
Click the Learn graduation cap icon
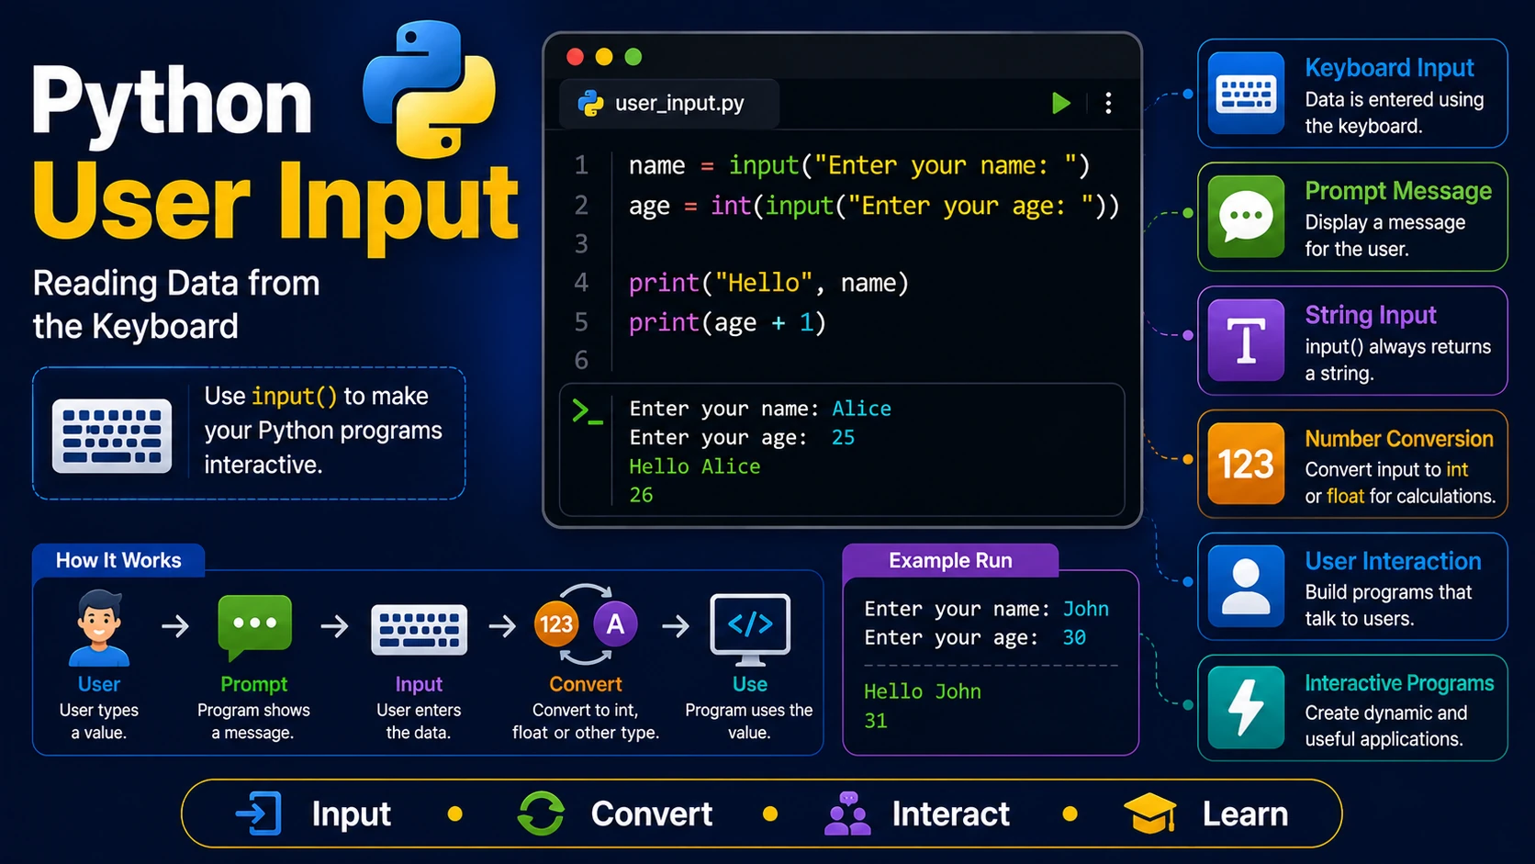coord(1149,814)
